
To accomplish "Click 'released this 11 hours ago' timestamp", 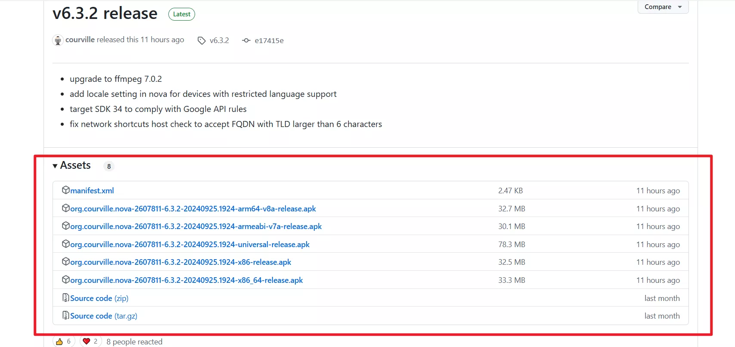I will coord(140,40).
